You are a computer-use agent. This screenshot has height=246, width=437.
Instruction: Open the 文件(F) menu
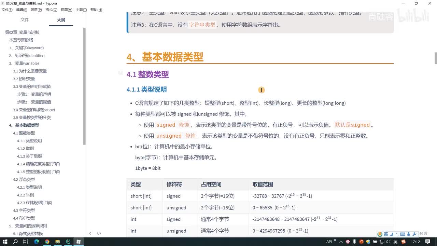pyautogui.click(x=7, y=10)
